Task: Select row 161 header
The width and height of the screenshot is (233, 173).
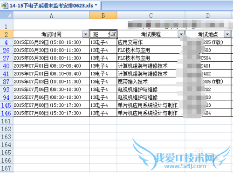Action: (x=7, y=121)
